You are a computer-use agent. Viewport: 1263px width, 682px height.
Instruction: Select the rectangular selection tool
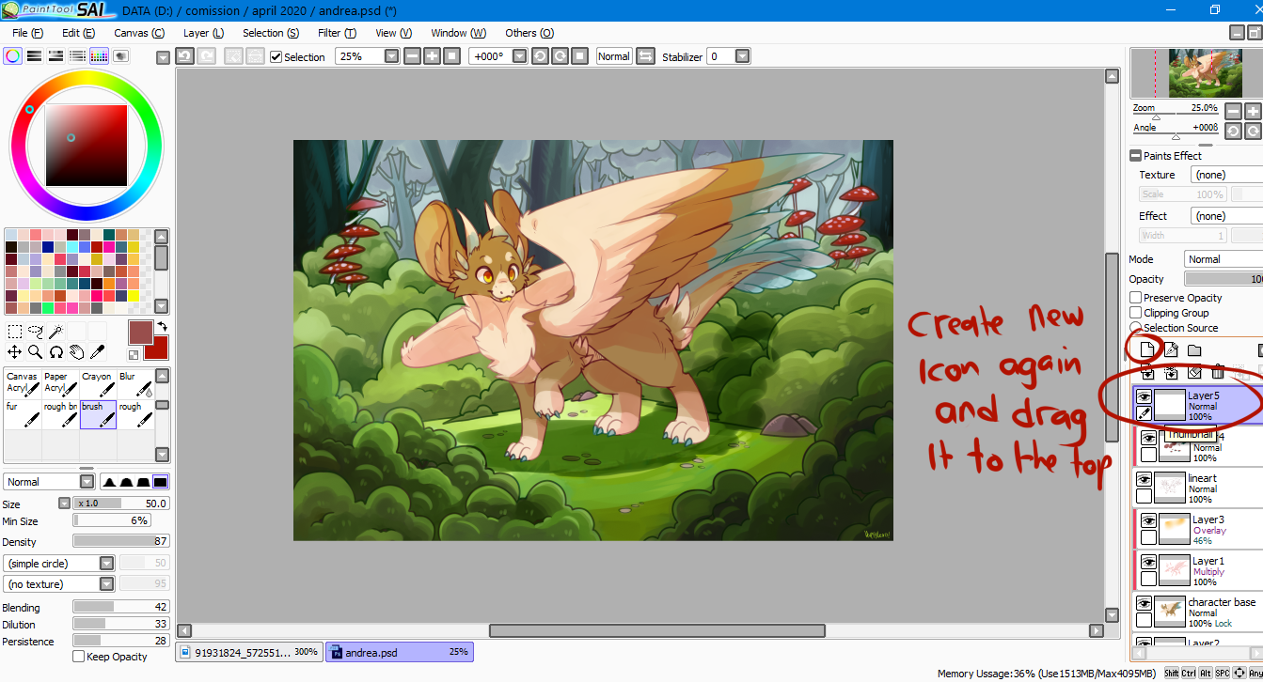point(15,332)
